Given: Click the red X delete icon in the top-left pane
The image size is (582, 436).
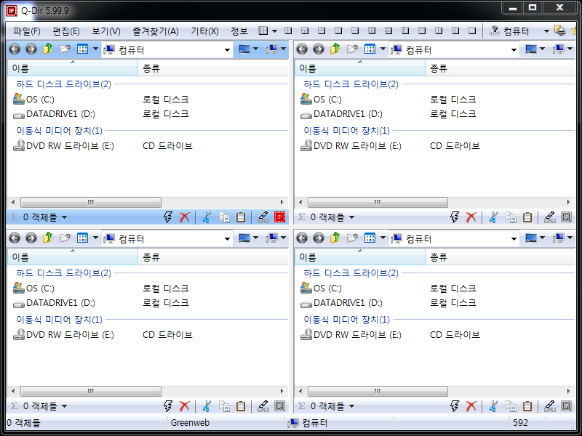Looking at the screenshot, I should point(185,217).
